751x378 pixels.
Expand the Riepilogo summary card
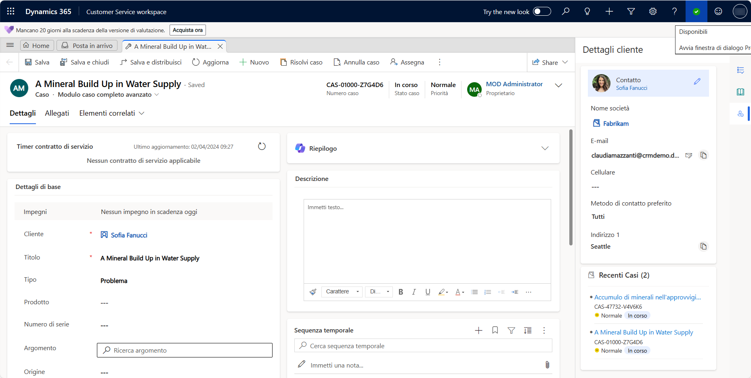[545, 148]
